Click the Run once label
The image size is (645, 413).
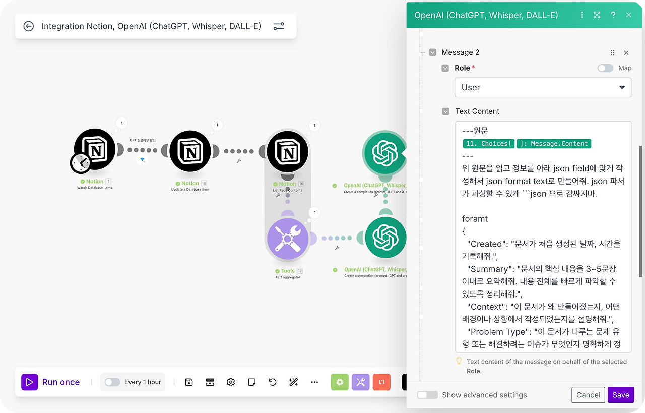(61, 382)
